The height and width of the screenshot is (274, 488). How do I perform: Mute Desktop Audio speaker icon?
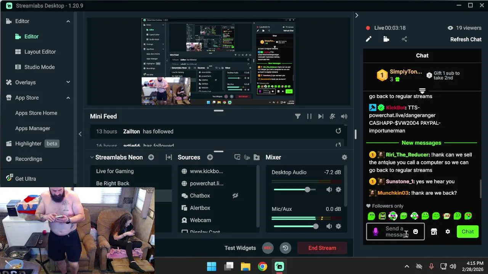(x=329, y=190)
